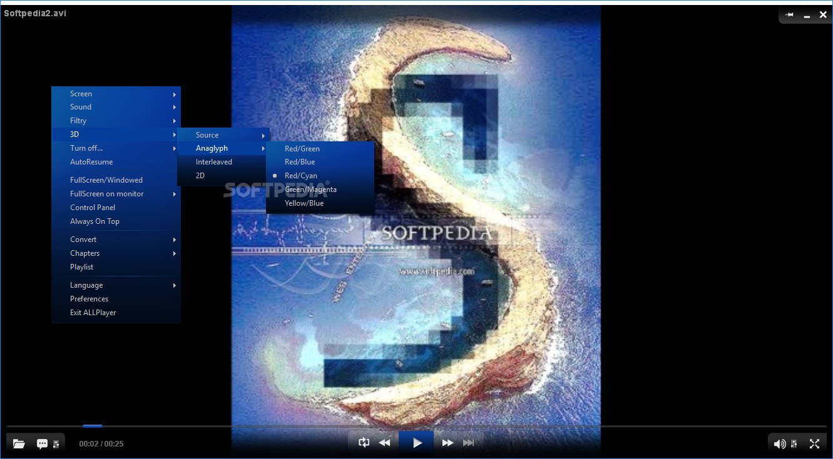Click the 00:02 / 00:25 time display
Image resolution: width=833 pixels, height=459 pixels.
click(101, 444)
